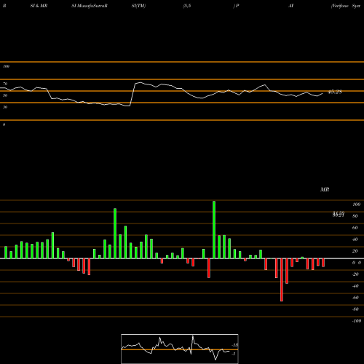Click the -40 axis label in MR panel

pos(355,286)
